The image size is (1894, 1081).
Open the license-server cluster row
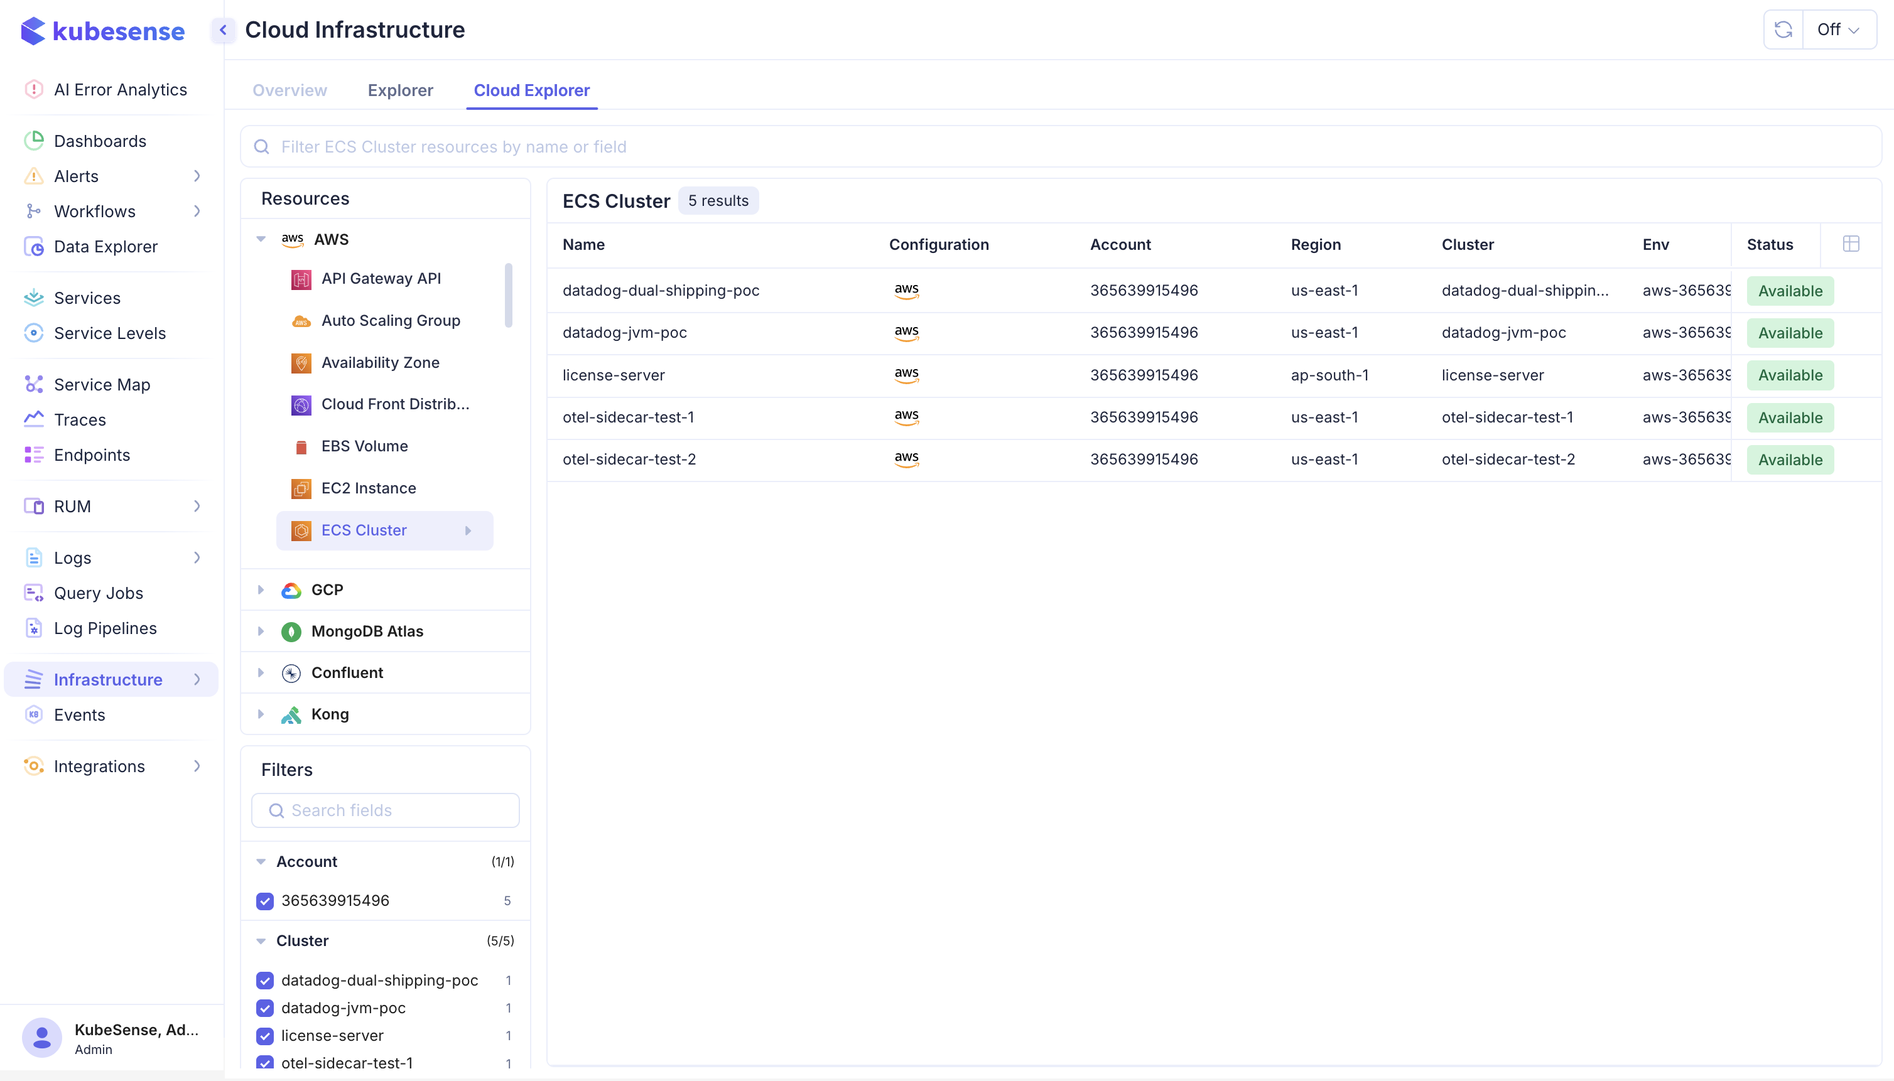(x=1214, y=375)
